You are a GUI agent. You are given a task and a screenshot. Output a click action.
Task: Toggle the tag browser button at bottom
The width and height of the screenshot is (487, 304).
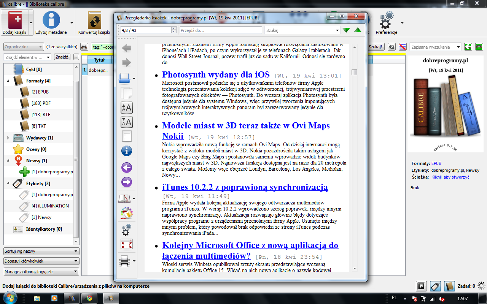pyautogui.click(x=436, y=286)
